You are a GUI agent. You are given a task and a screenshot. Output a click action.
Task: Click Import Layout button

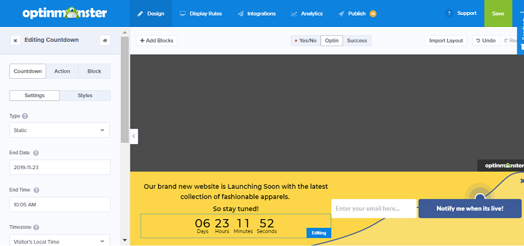(446, 40)
